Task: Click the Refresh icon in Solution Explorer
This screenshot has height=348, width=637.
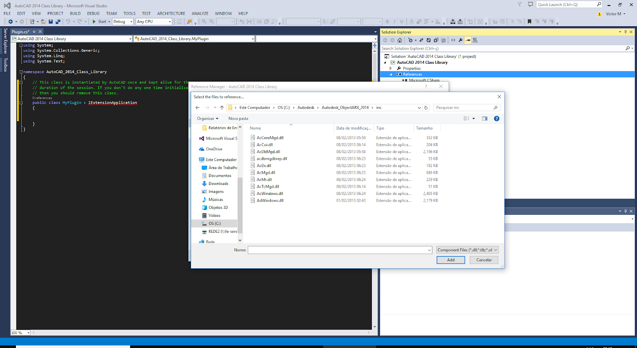Action: (428, 40)
